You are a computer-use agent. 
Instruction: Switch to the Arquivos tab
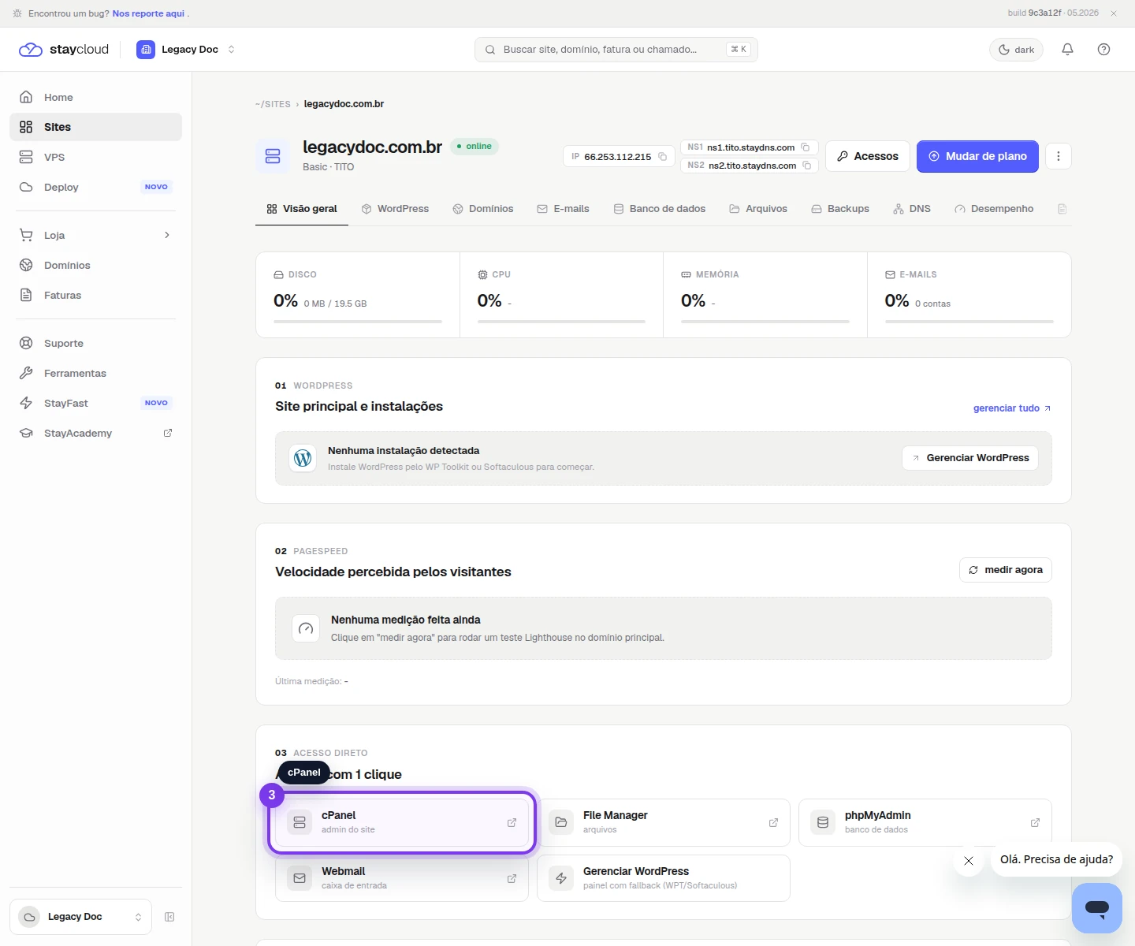pos(758,209)
